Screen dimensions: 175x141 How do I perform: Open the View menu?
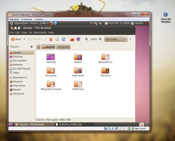[x=24, y=33]
